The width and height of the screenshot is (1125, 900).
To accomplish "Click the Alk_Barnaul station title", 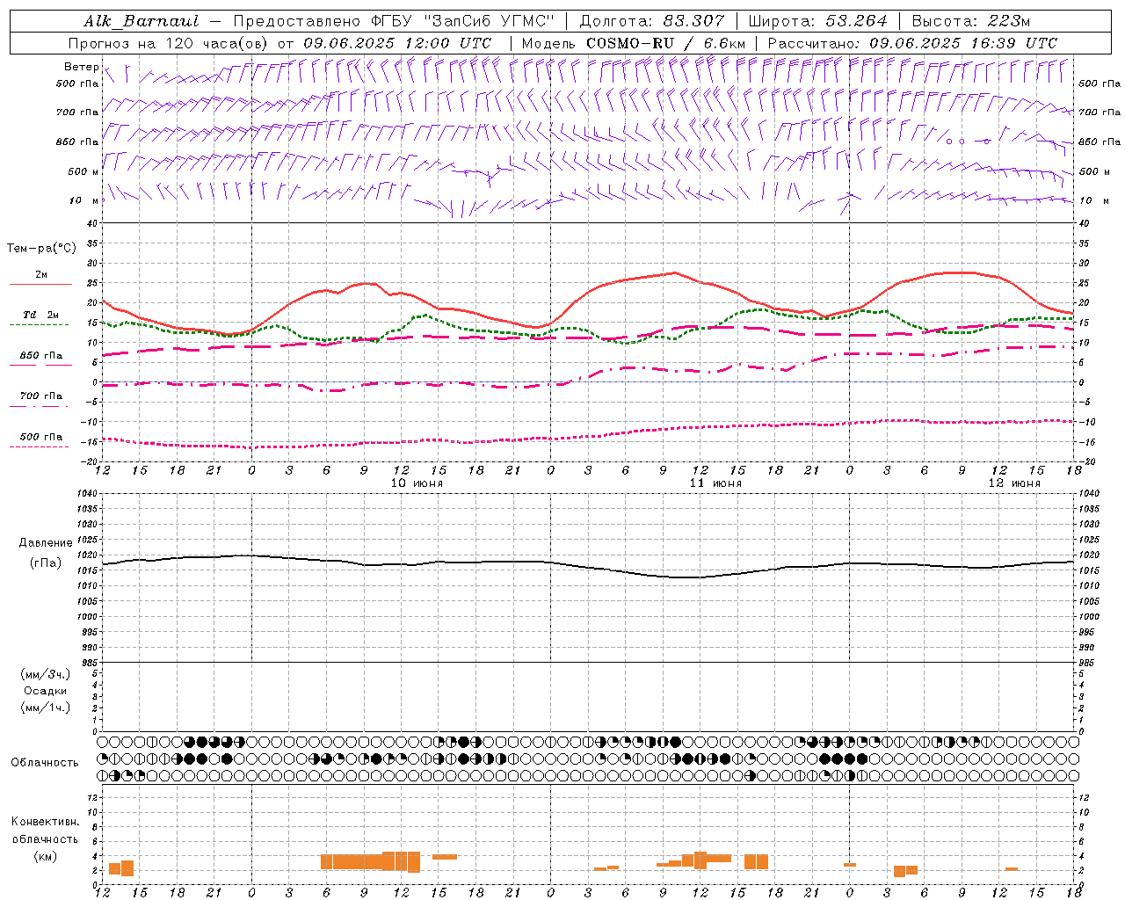I will [142, 21].
